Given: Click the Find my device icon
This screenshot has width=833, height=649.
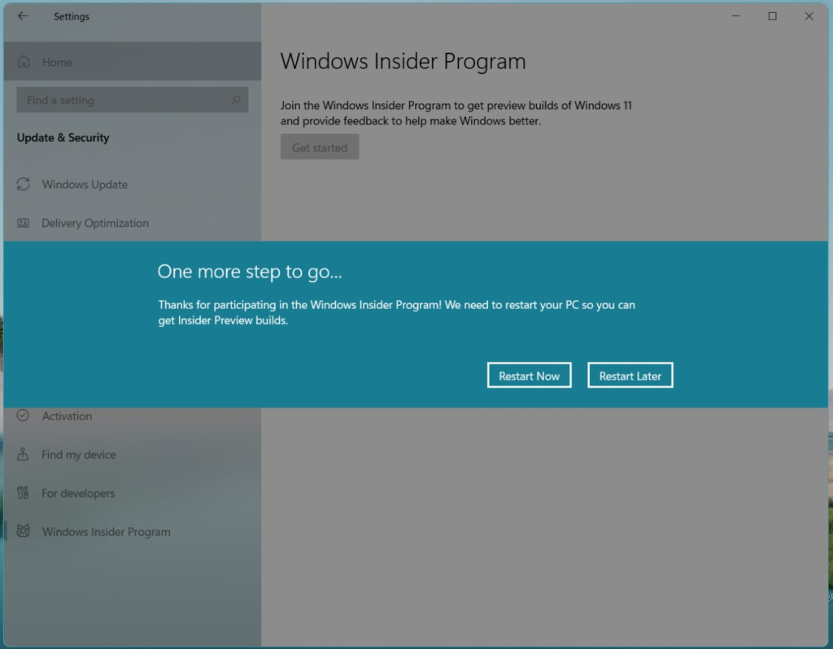Looking at the screenshot, I should point(23,454).
